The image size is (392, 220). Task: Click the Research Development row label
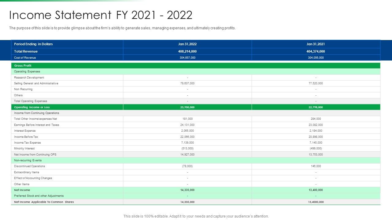[x=29, y=78]
